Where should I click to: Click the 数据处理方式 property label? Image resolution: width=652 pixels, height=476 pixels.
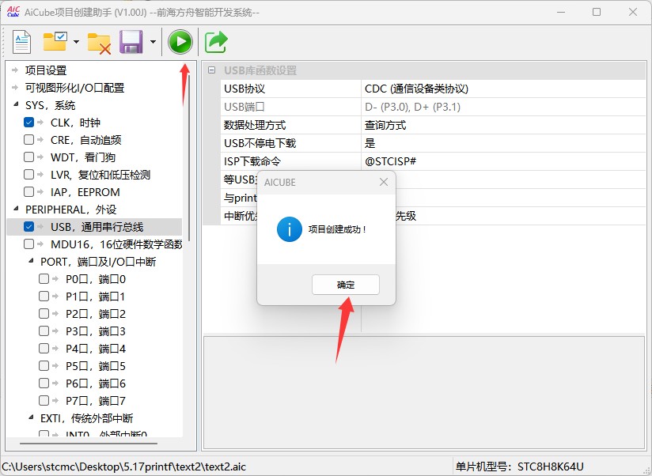tap(255, 125)
